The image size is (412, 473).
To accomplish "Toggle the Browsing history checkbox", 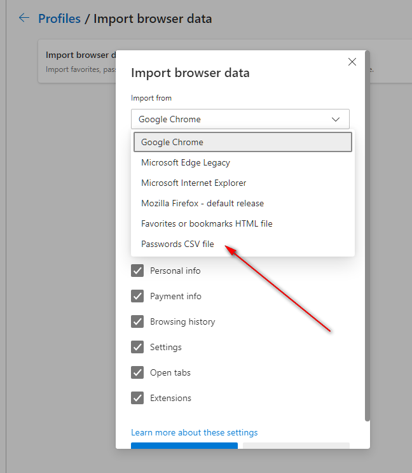I will (137, 321).
